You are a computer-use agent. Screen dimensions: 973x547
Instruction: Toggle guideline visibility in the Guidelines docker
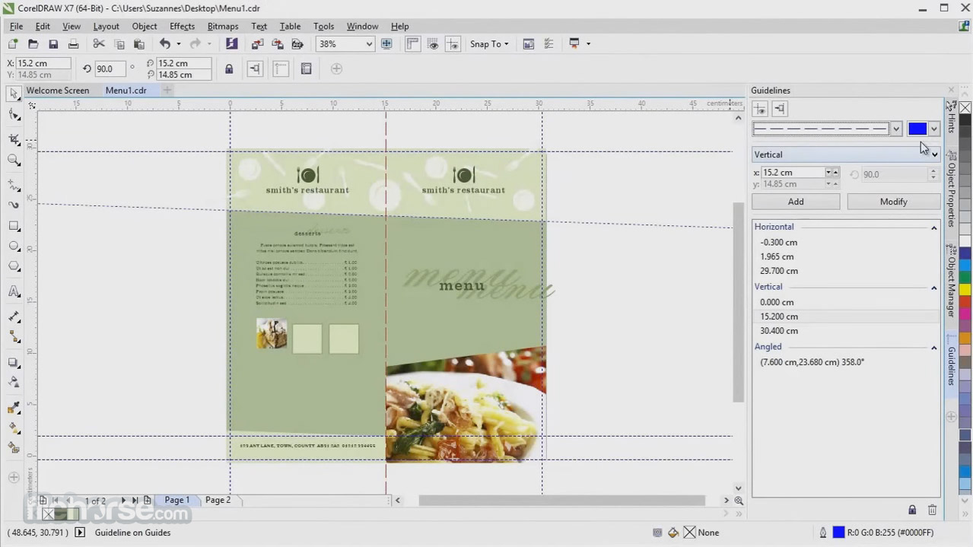coord(759,108)
